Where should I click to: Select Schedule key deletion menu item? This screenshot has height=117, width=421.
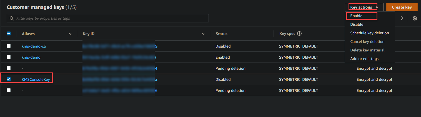tap(370, 33)
